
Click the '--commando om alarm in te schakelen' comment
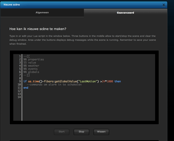[x=54, y=85]
